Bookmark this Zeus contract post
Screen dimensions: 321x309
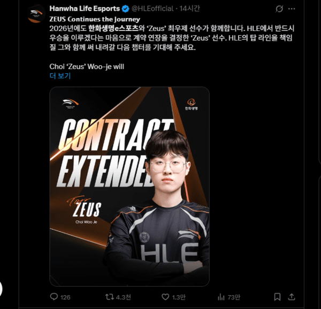pos(277,297)
